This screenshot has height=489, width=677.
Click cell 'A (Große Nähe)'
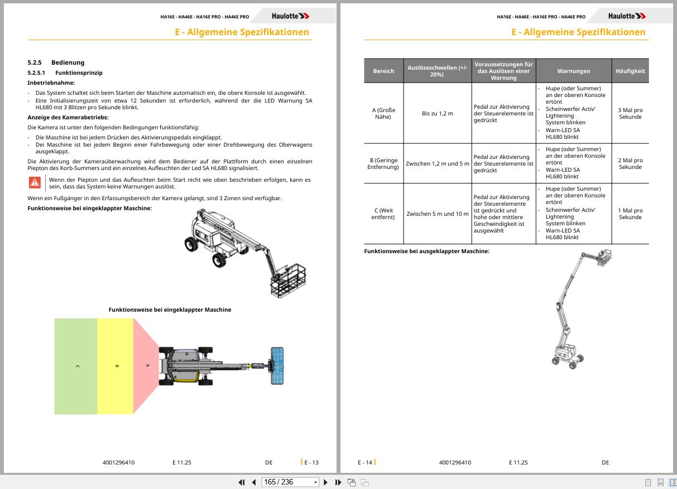click(383, 113)
